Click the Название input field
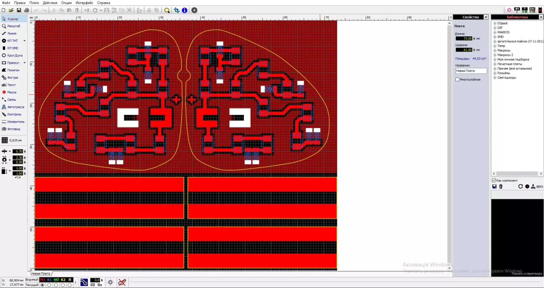This screenshot has width=544, height=288. [471, 71]
